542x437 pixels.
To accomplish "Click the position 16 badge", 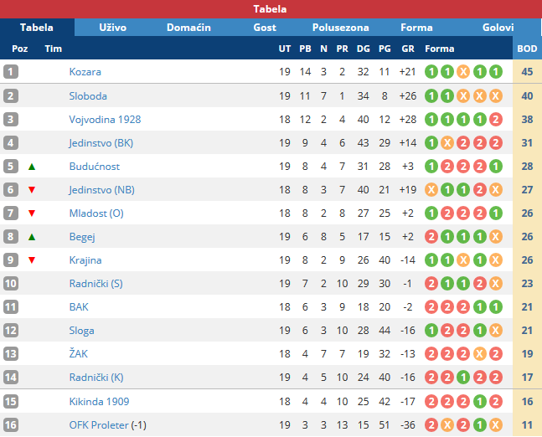I will (11, 425).
